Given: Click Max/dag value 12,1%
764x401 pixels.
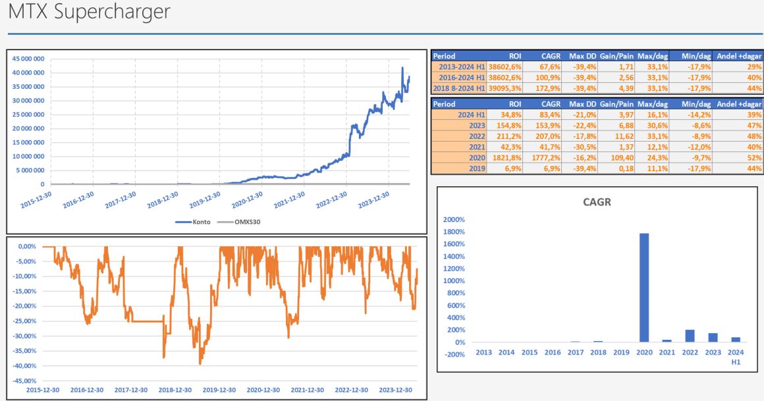Looking at the screenshot, I should click(x=658, y=147).
